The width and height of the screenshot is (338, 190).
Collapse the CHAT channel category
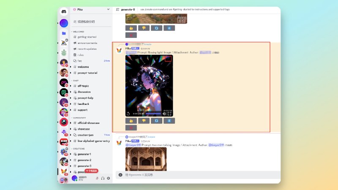(76, 80)
